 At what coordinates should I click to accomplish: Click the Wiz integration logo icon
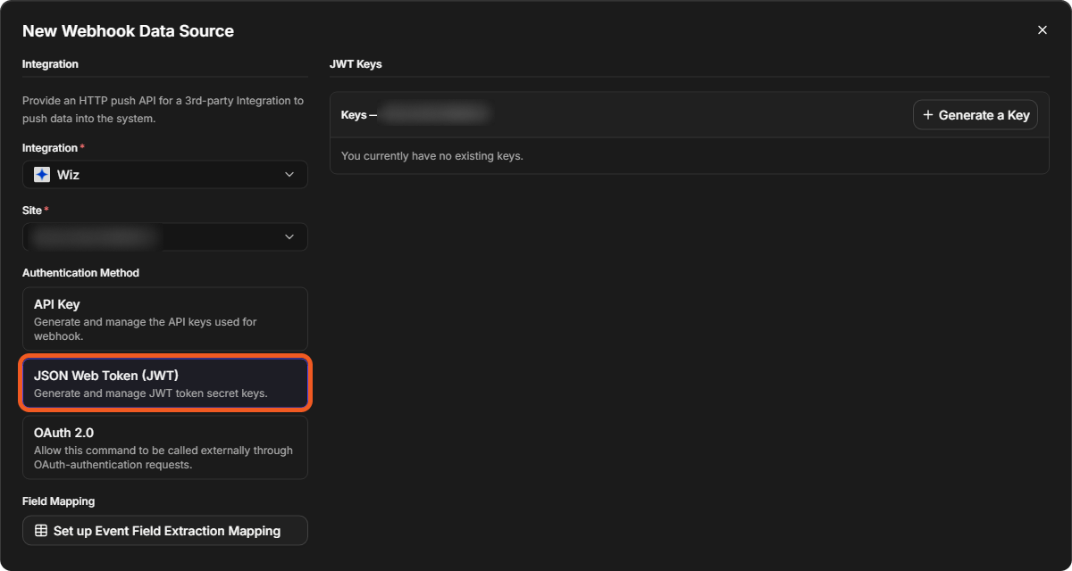42,175
